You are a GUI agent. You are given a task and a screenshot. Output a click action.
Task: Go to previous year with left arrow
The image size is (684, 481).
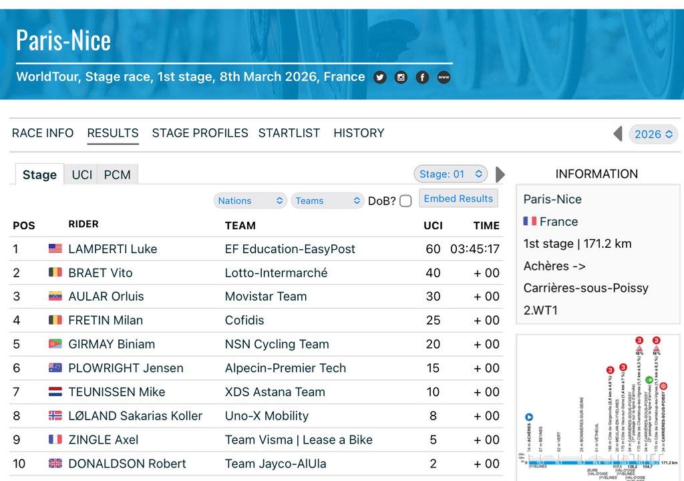(x=618, y=134)
